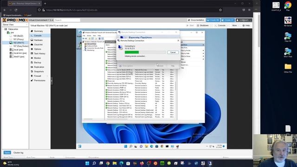Open guest VM widgets icon

click(x=79, y=146)
